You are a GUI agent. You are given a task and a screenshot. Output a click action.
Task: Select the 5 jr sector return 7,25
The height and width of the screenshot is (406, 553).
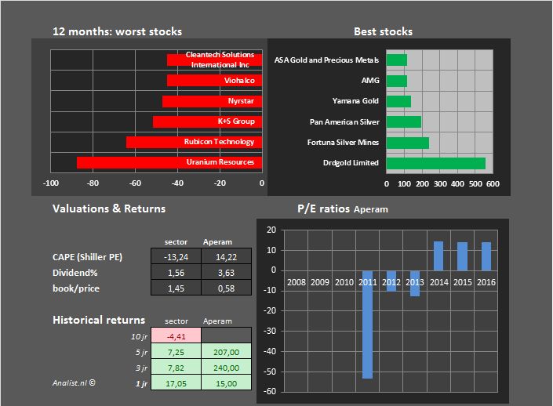coord(176,351)
